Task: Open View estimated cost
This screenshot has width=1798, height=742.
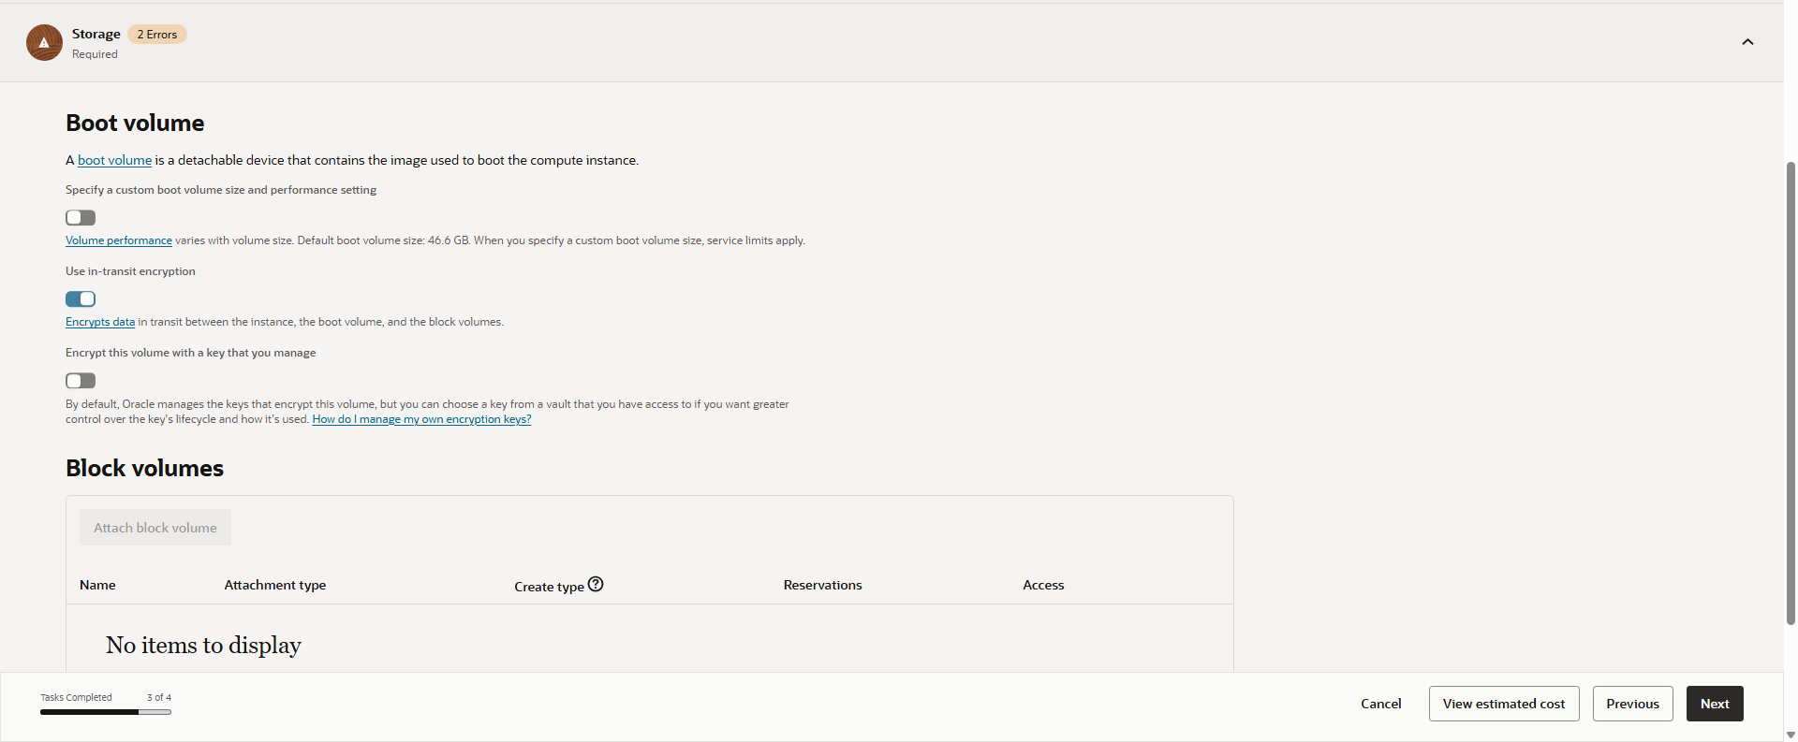Action: (1504, 704)
